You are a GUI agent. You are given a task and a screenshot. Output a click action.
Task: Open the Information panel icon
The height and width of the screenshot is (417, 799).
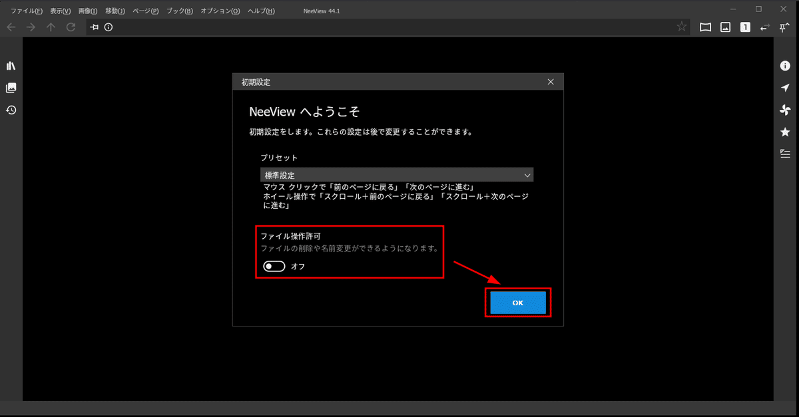click(x=785, y=65)
